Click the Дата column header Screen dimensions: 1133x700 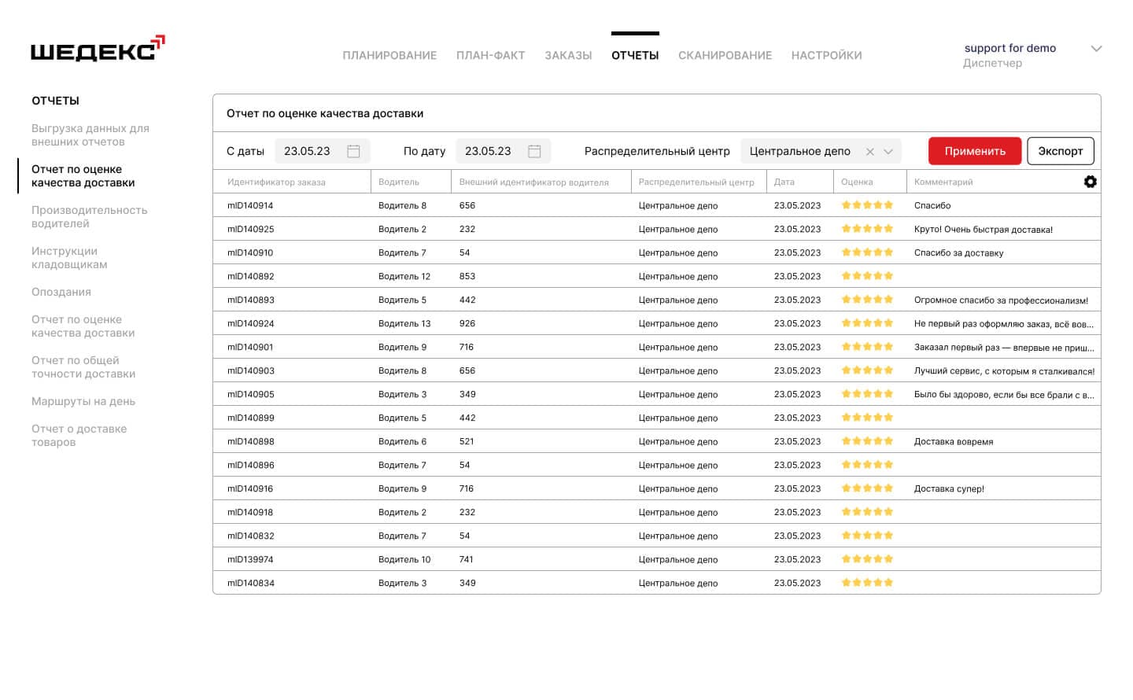(784, 182)
